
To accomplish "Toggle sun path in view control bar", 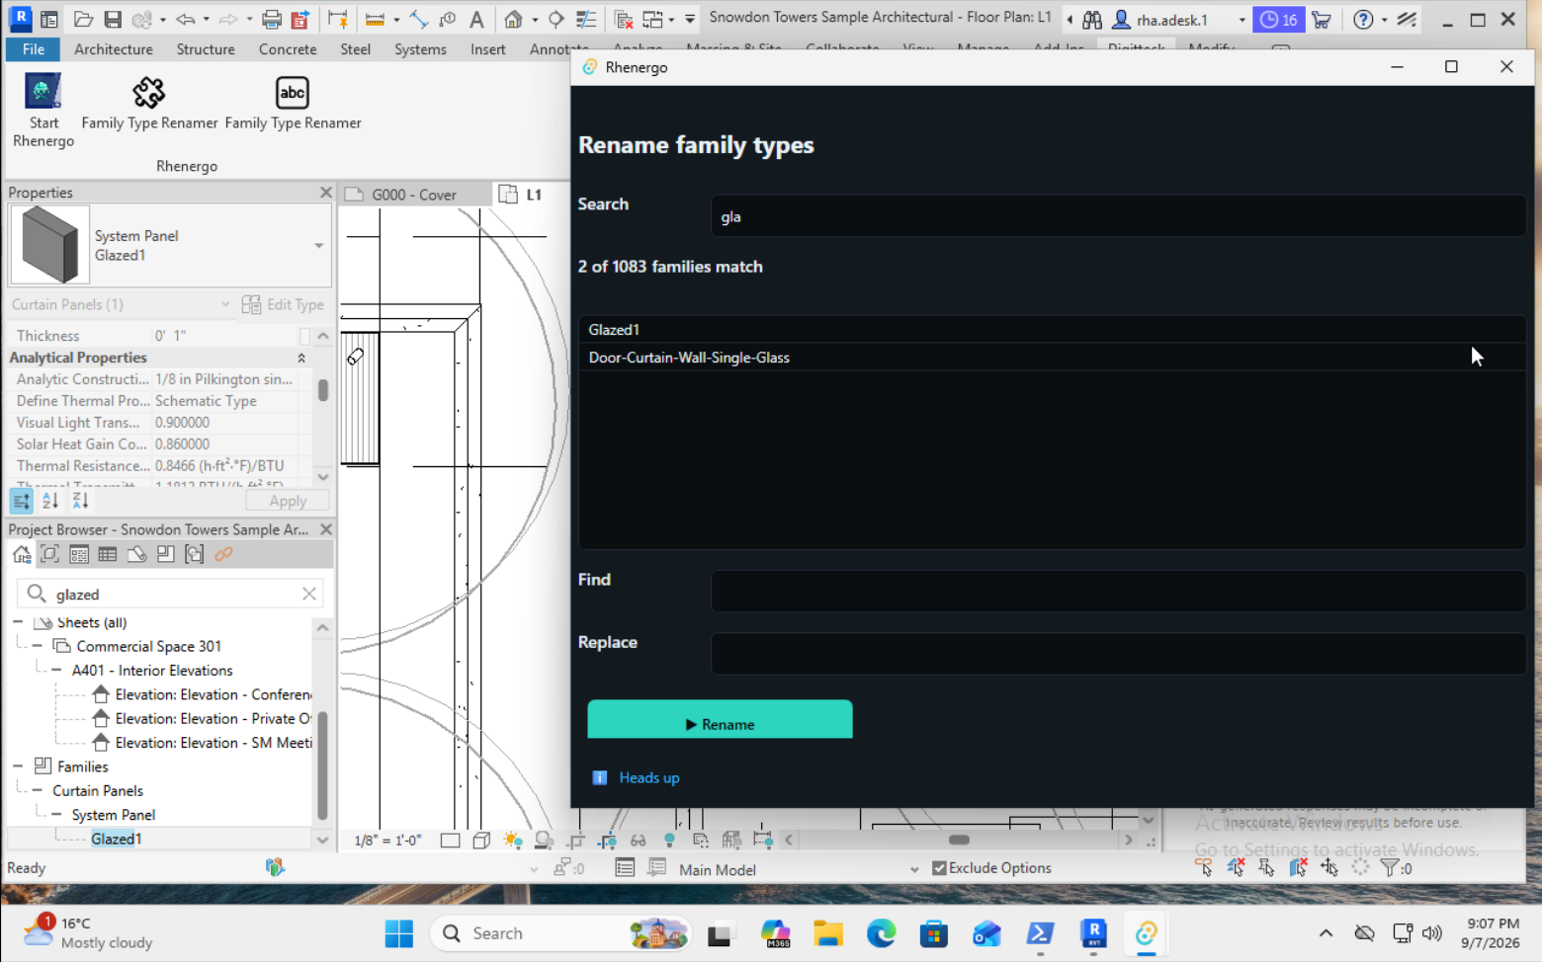I will pyautogui.click(x=512, y=841).
